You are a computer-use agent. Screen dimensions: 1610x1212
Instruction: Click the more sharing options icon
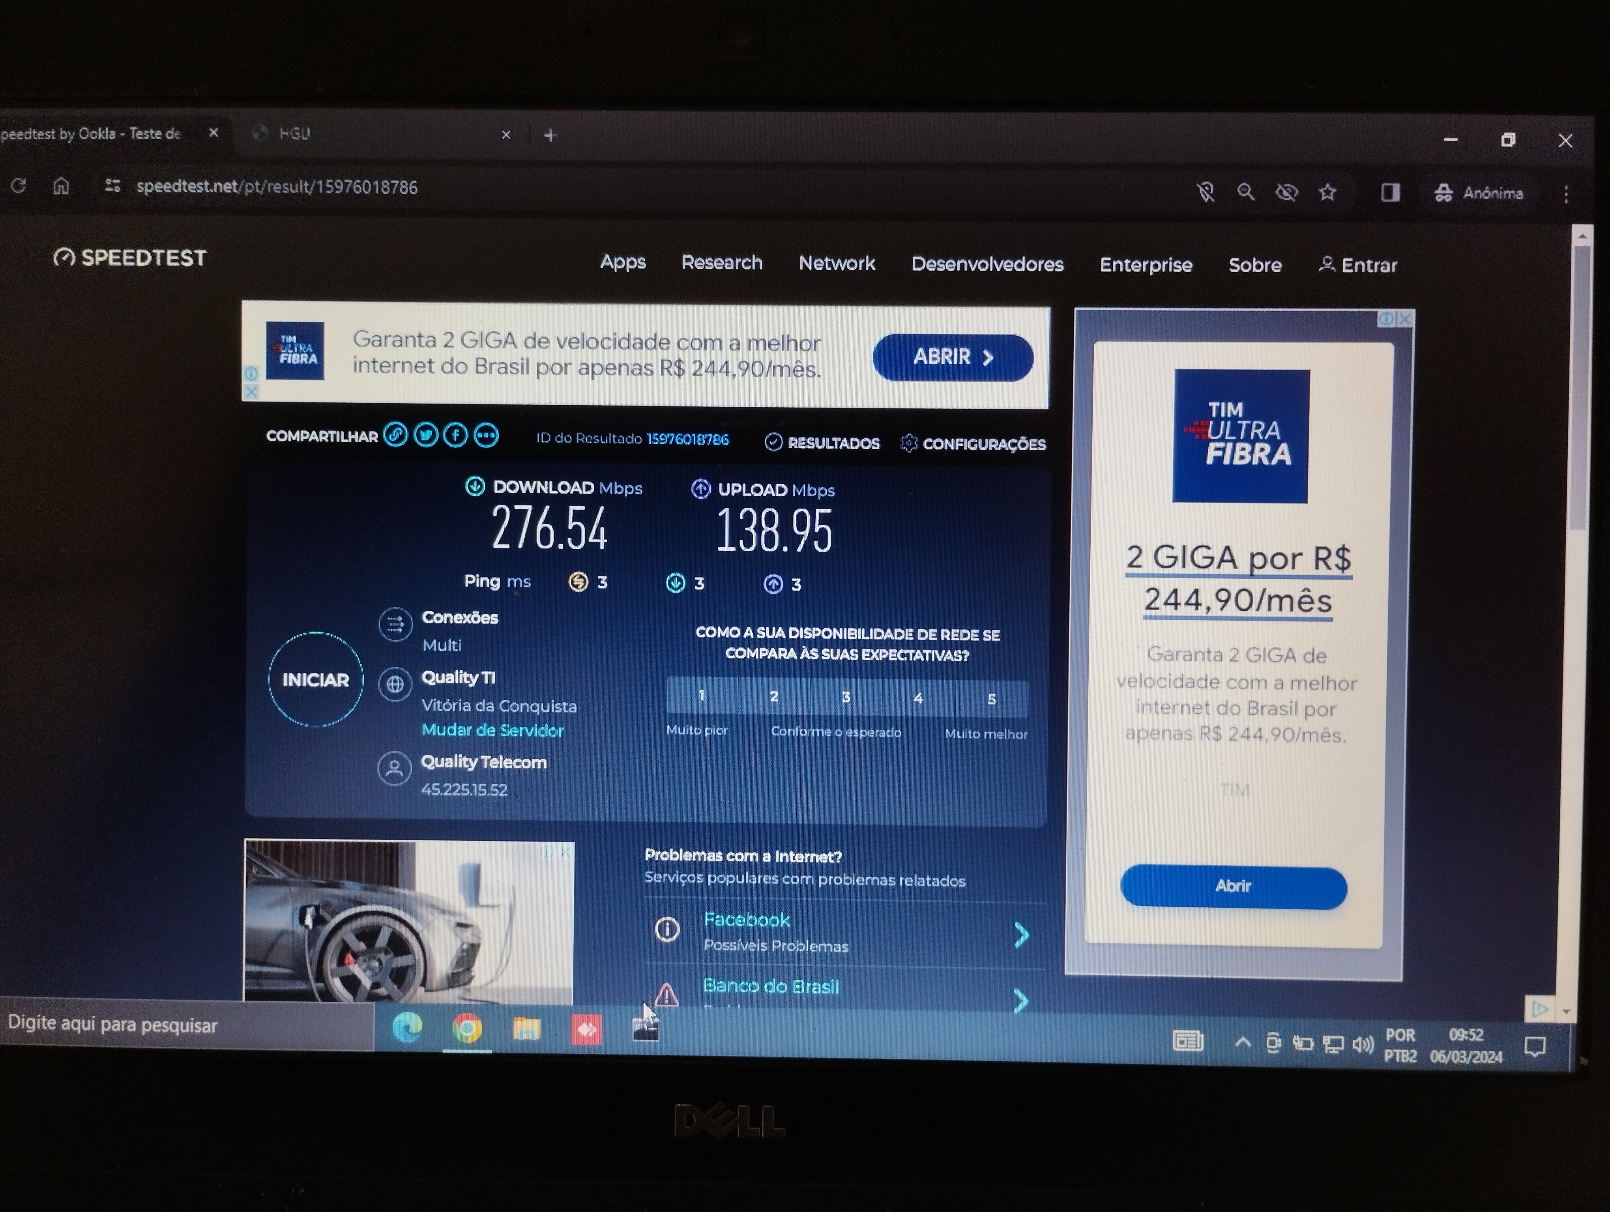pos(486,436)
